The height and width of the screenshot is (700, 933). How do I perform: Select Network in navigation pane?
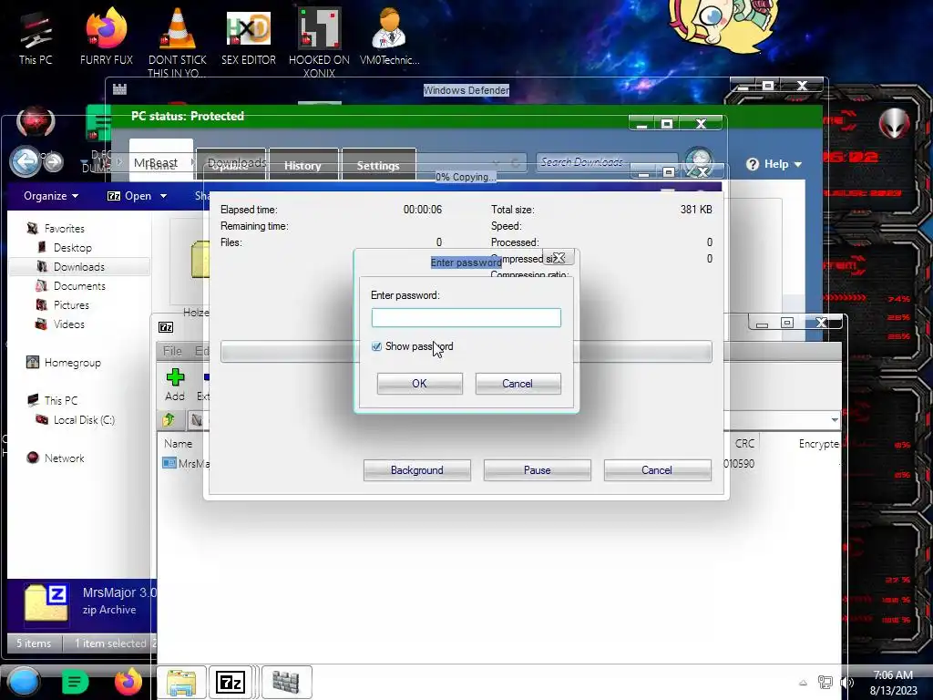[x=65, y=458]
